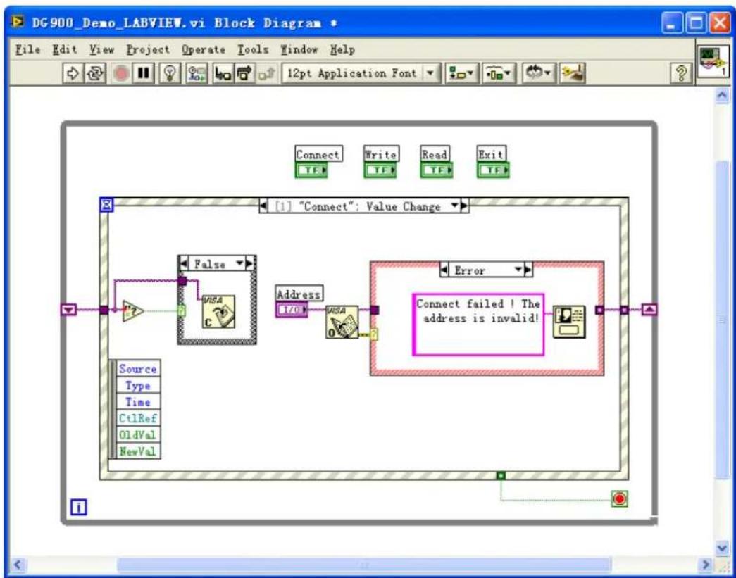Select the VISA Close node
736x578 pixels.
click(218, 311)
